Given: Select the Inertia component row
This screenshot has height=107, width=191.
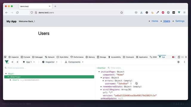Looking at the screenshot, I should pyautogui.click(x=49, y=77).
